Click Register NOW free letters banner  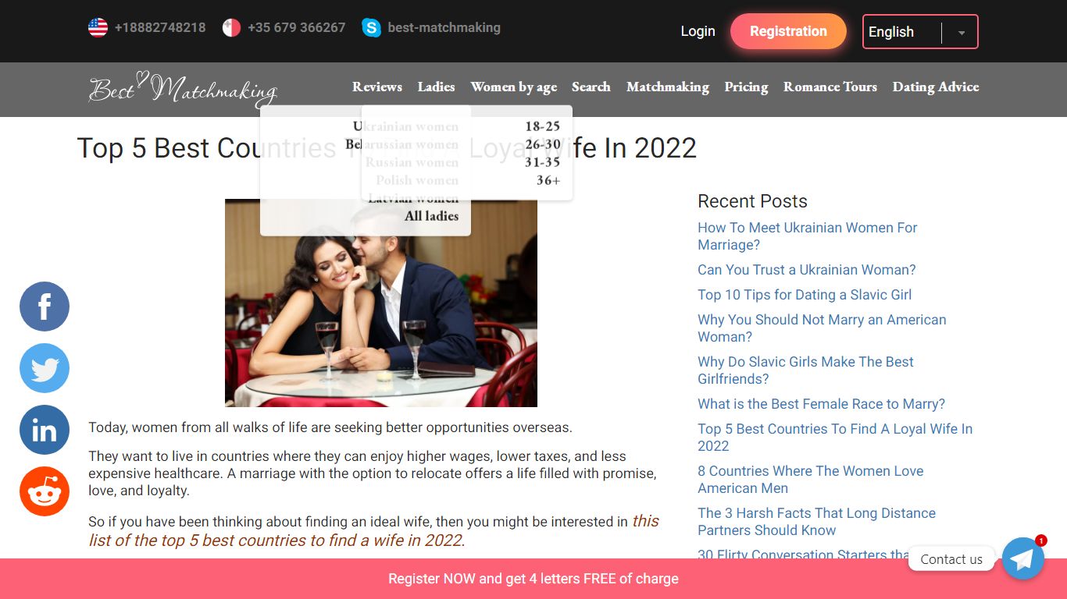[x=533, y=579]
